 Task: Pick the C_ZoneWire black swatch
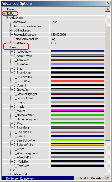[x=78, y=166]
